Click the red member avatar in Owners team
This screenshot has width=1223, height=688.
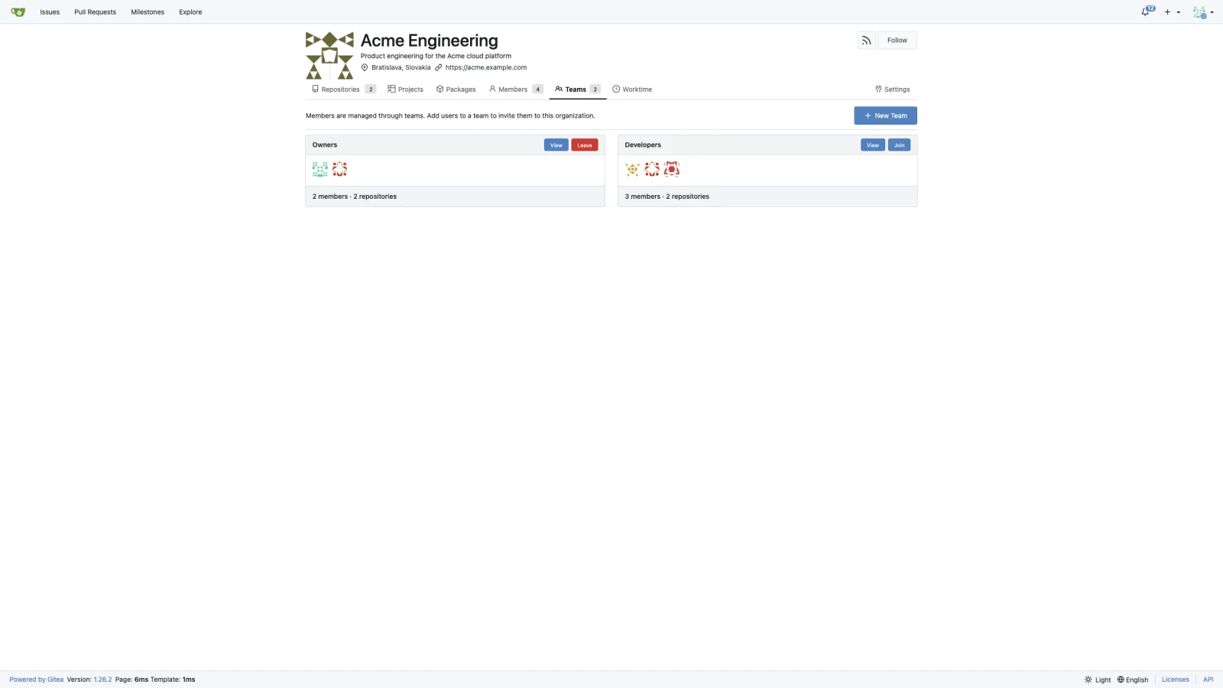(339, 169)
